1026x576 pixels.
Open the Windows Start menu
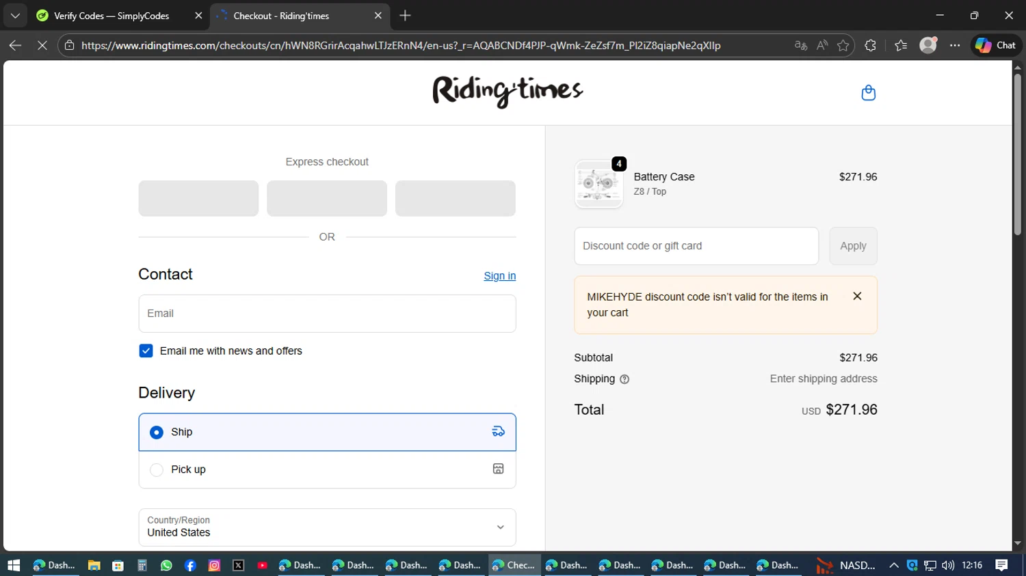pos(14,565)
